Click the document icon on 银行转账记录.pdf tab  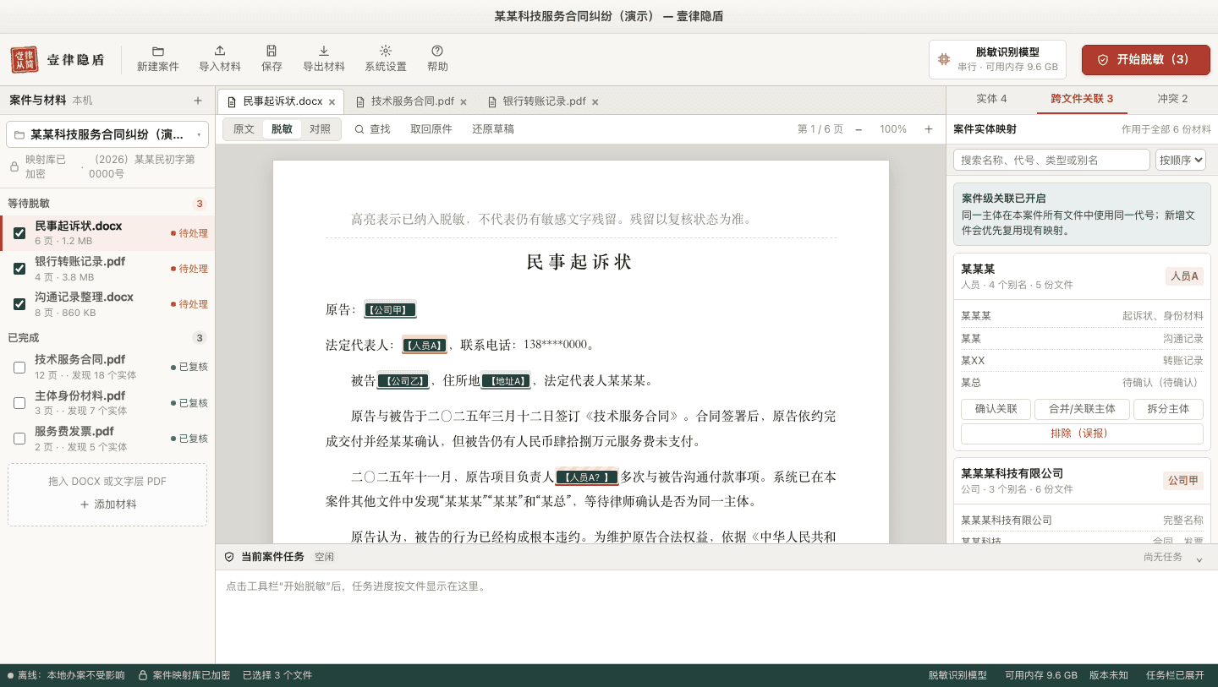coord(493,102)
